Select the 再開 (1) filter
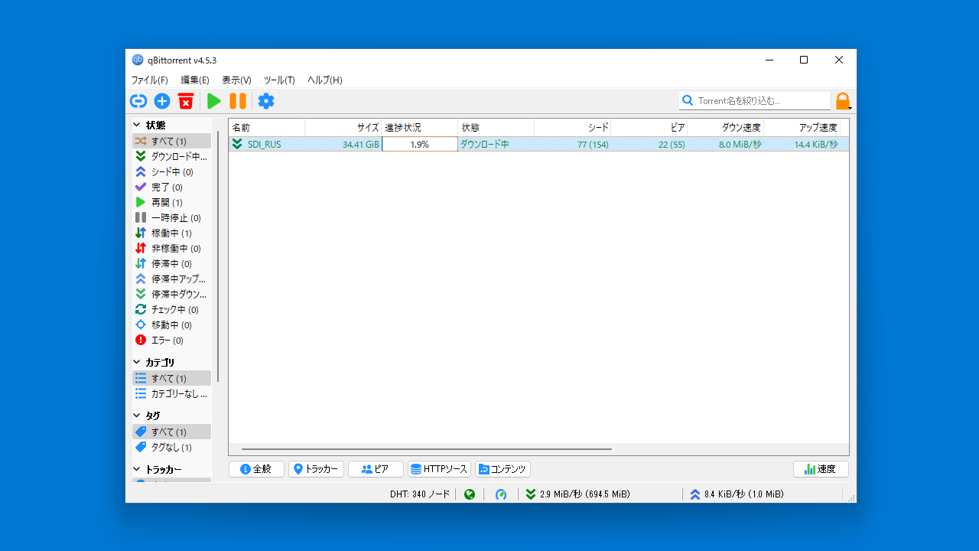 (171, 202)
